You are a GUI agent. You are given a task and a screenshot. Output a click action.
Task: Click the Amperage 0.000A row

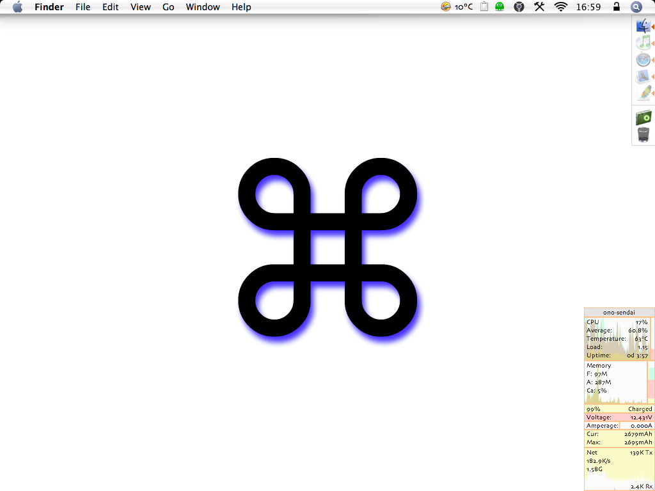(619, 425)
